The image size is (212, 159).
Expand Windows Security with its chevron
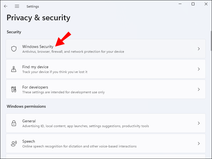199,49
